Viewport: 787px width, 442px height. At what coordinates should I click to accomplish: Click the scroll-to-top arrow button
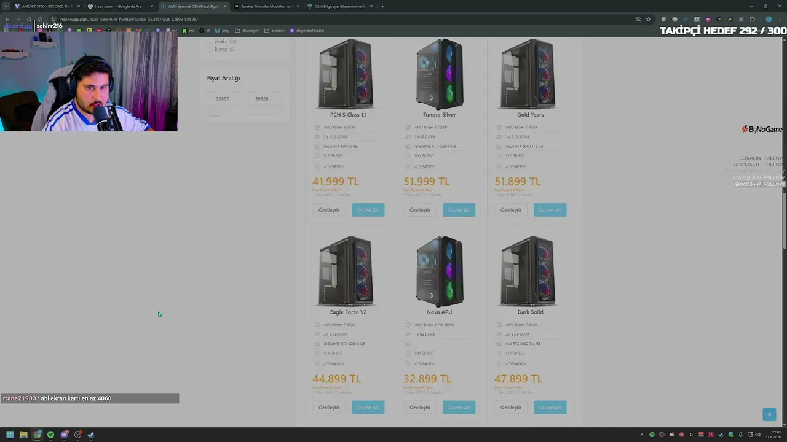[769, 415]
